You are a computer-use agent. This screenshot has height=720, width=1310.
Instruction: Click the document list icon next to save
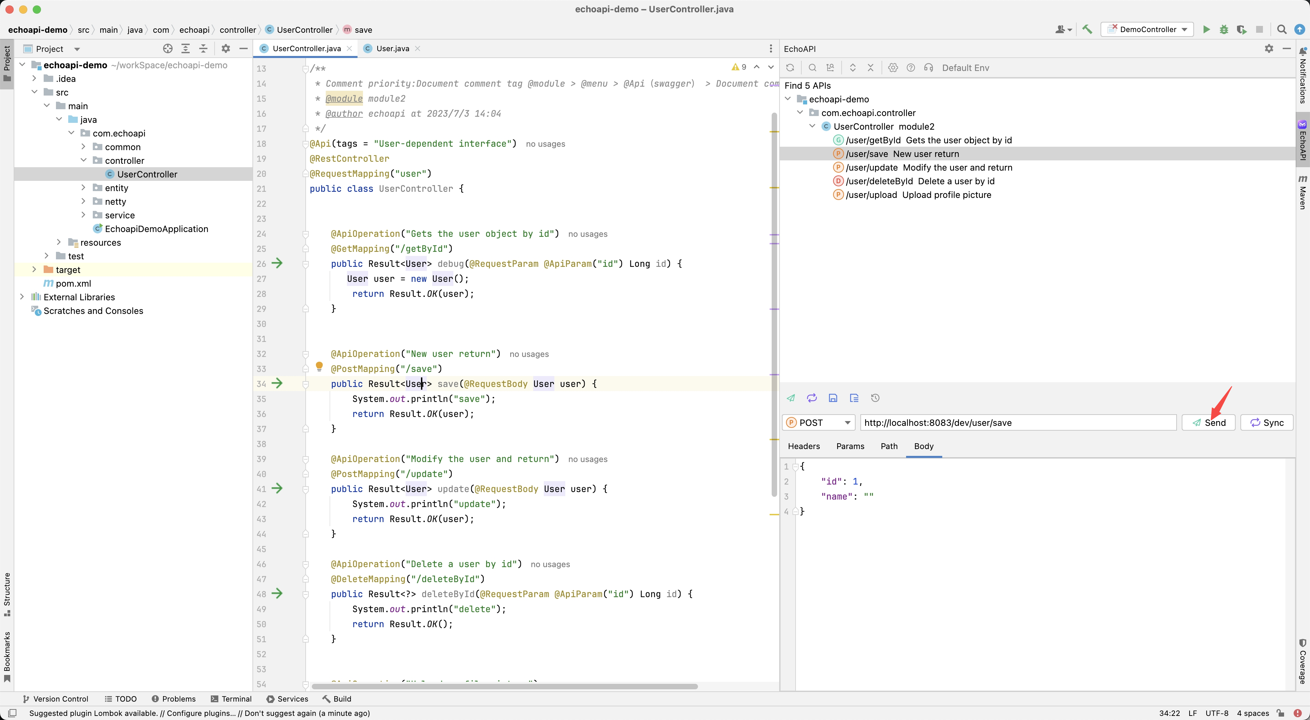point(854,398)
